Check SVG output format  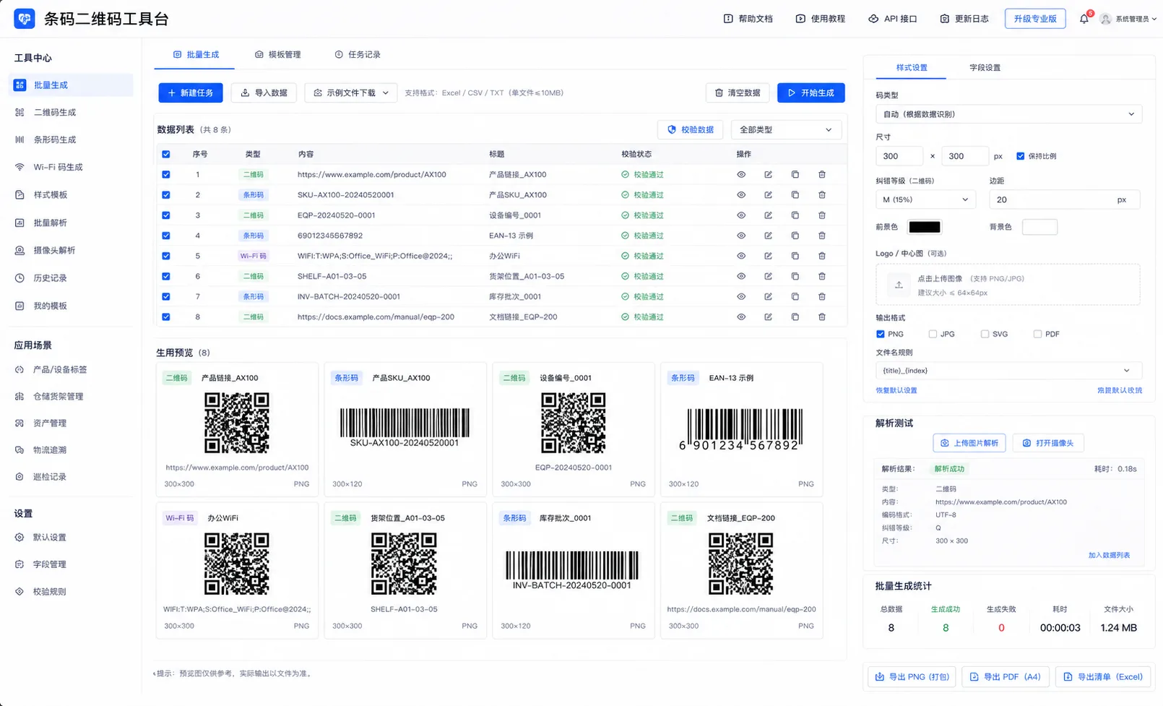985,334
